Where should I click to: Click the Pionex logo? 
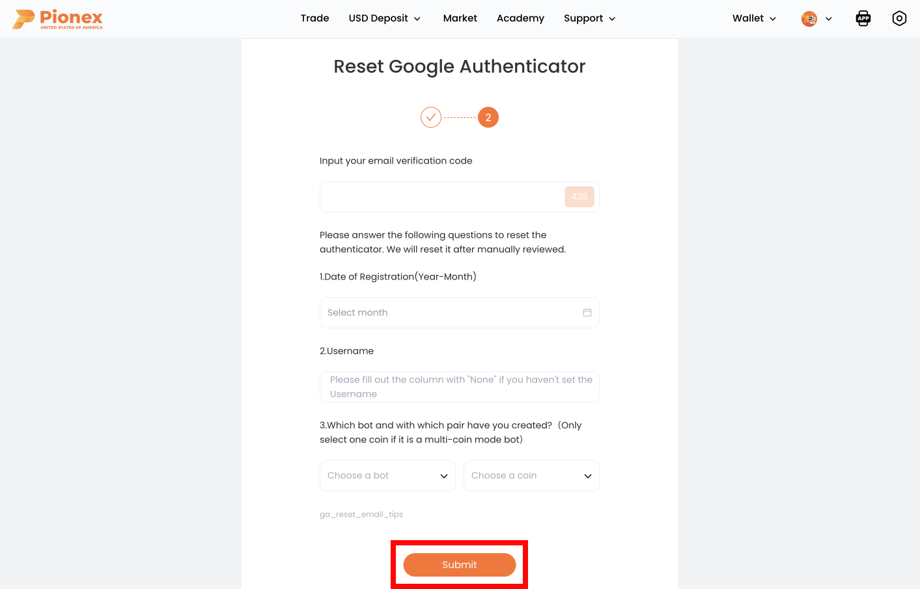pos(57,18)
